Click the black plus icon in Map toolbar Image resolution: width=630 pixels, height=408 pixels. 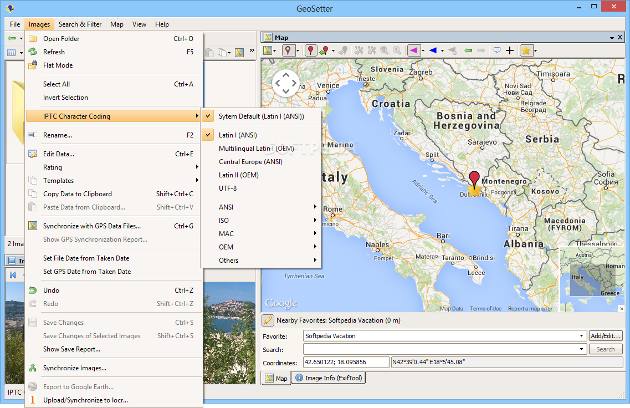(x=509, y=50)
